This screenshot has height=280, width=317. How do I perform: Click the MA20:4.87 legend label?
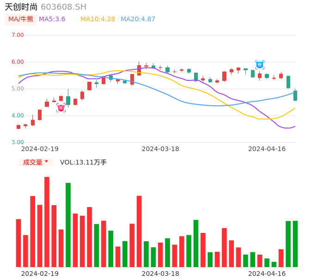[138, 19]
